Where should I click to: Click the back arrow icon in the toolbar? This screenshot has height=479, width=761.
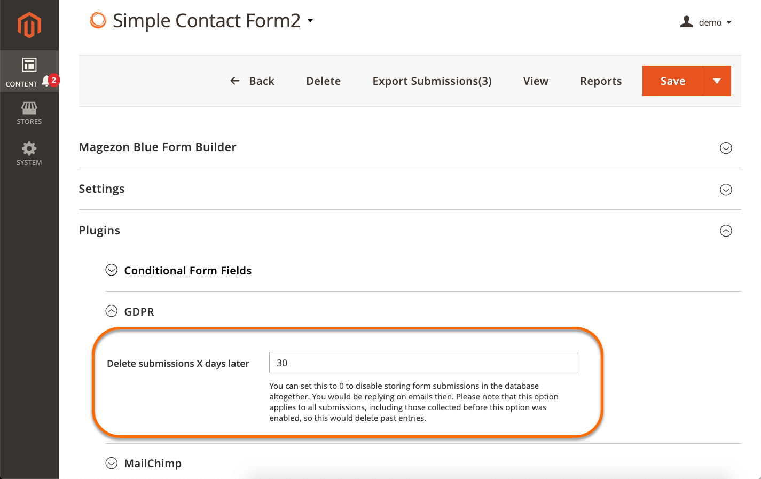click(x=234, y=81)
